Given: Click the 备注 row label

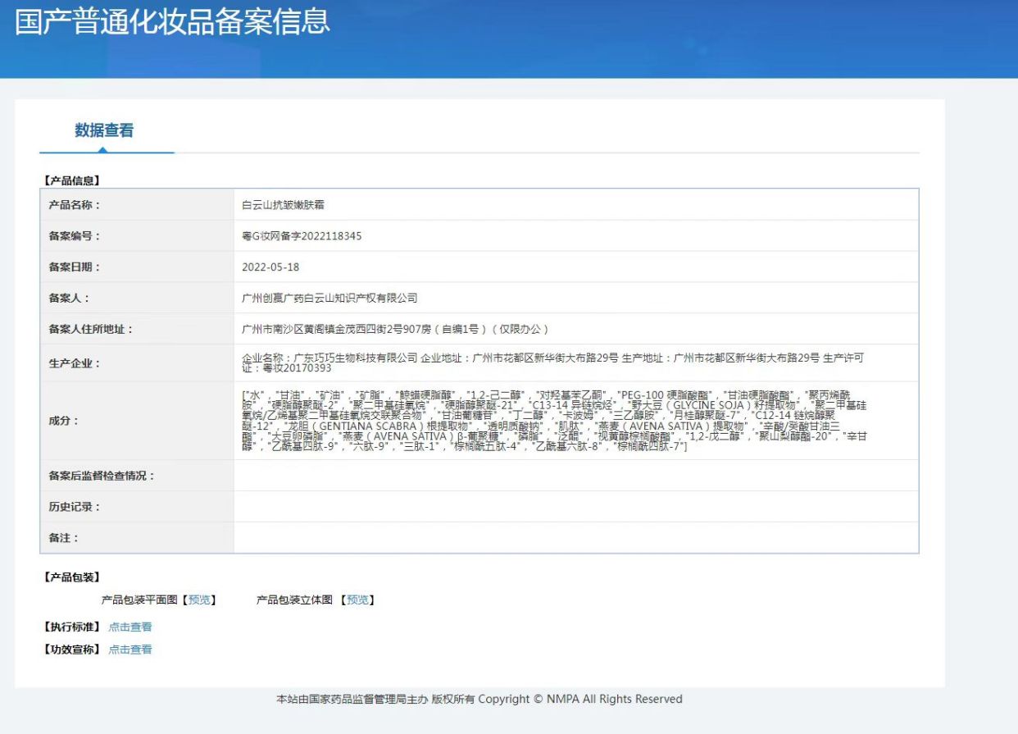Looking at the screenshot, I should point(64,538).
